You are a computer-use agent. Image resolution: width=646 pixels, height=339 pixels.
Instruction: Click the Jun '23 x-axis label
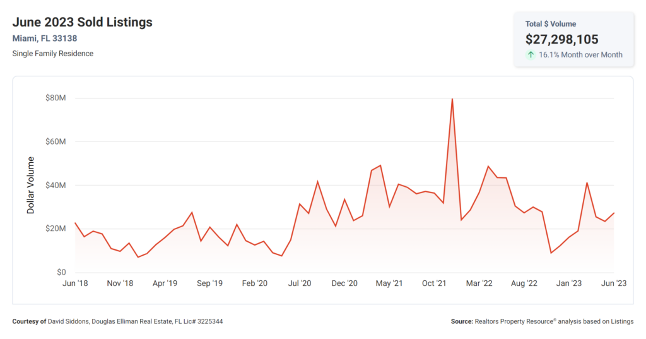614,283
